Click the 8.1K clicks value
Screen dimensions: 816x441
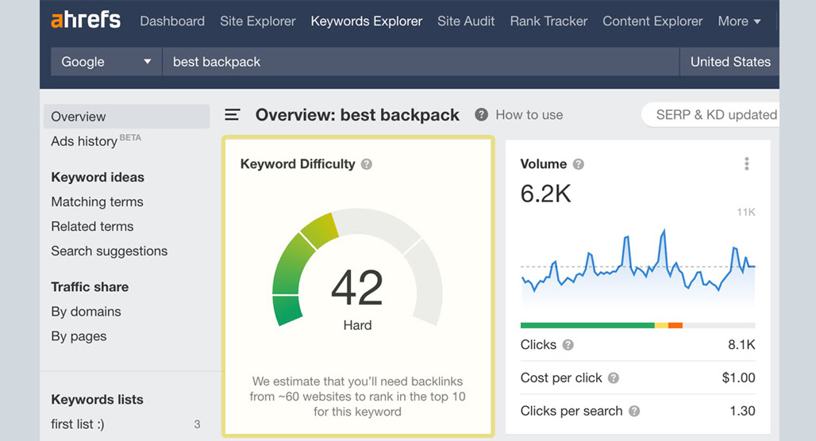[741, 345]
